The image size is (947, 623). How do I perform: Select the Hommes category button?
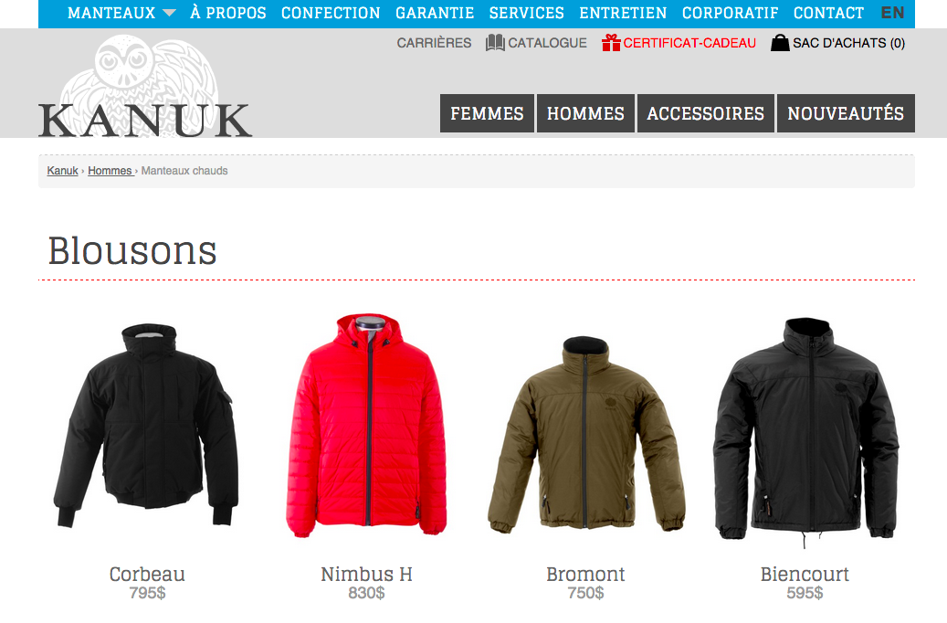click(x=585, y=113)
